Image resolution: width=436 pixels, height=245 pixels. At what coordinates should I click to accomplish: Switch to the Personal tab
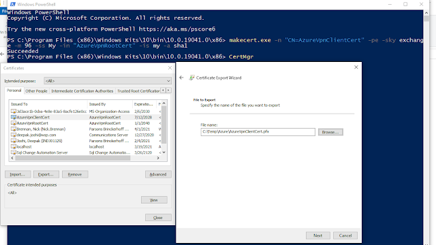pyautogui.click(x=14, y=91)
